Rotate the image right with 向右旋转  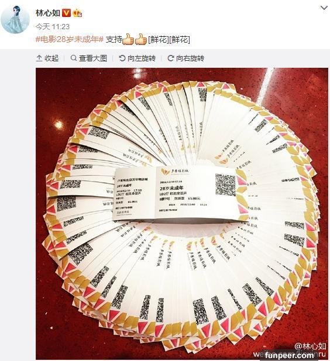click(185, 58)
